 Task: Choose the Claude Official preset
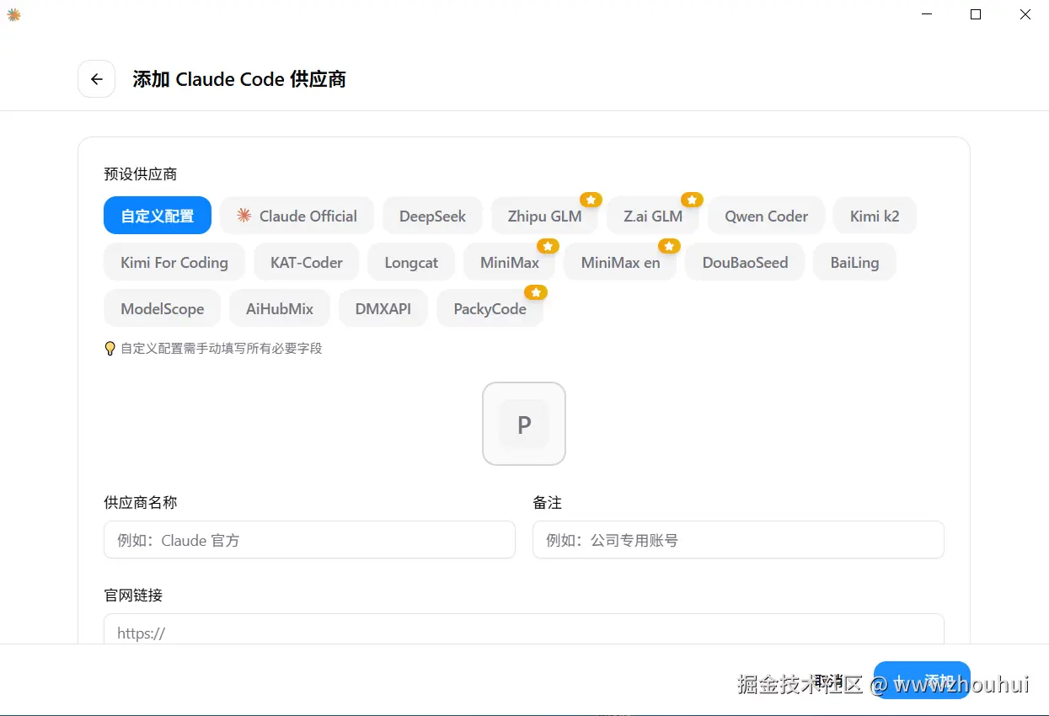click(297, 216)
